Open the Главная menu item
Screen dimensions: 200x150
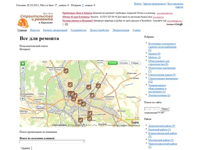tap(22, 30)
